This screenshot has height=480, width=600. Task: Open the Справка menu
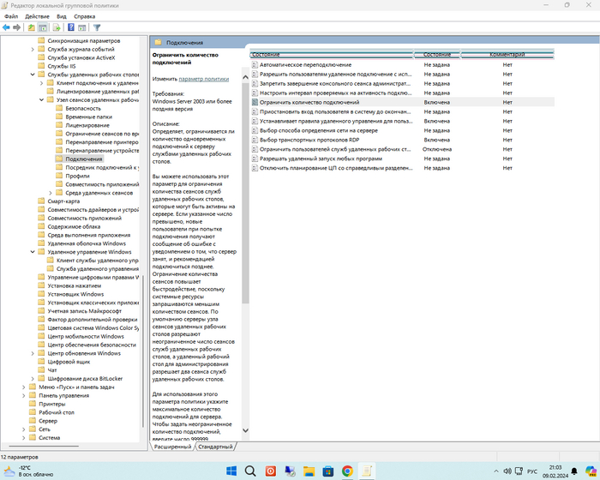[85, 16]
